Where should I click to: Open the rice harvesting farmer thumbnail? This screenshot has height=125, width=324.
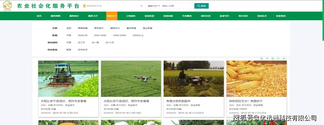(x=194, y=79)
